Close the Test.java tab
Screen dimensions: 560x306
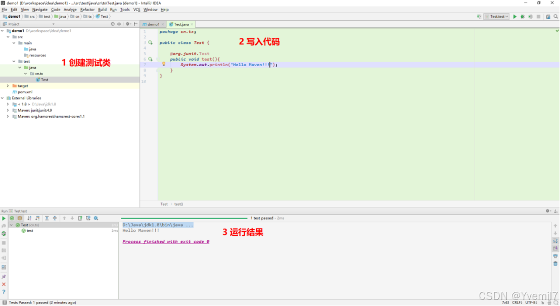click(192, 24)
